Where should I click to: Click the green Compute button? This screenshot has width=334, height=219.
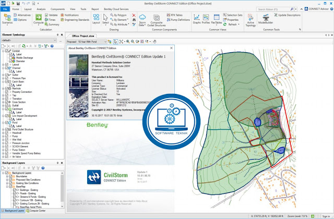(x=39, y=19)
